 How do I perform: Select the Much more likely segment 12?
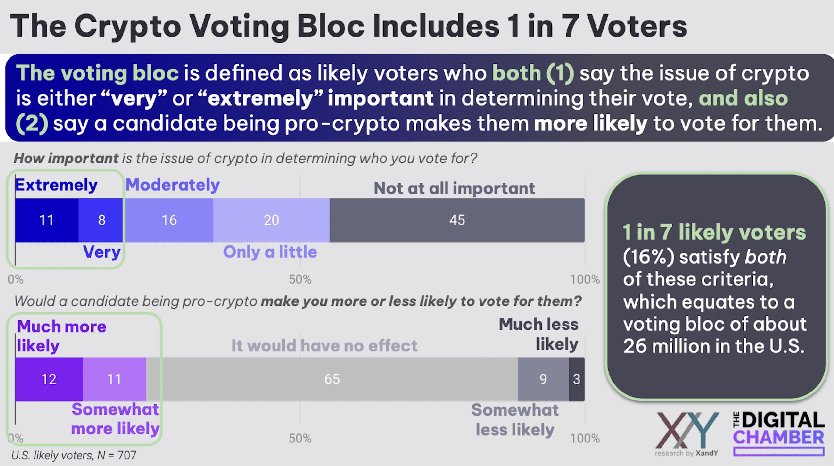tap(49, 379)
